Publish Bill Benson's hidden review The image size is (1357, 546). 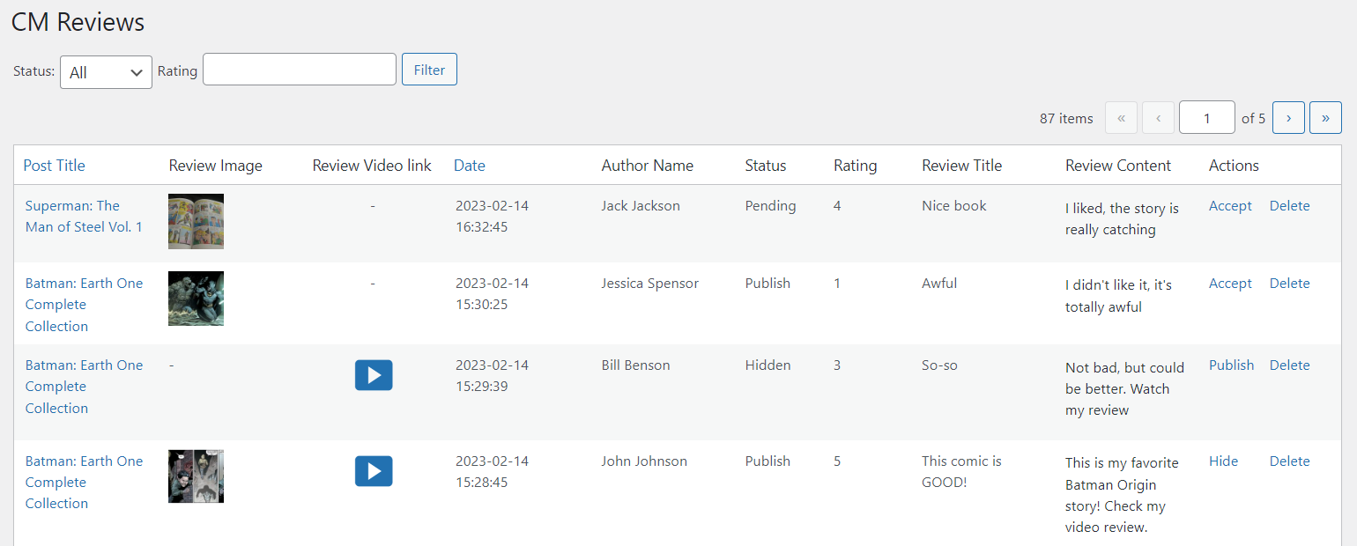(x=1231, y=365)
